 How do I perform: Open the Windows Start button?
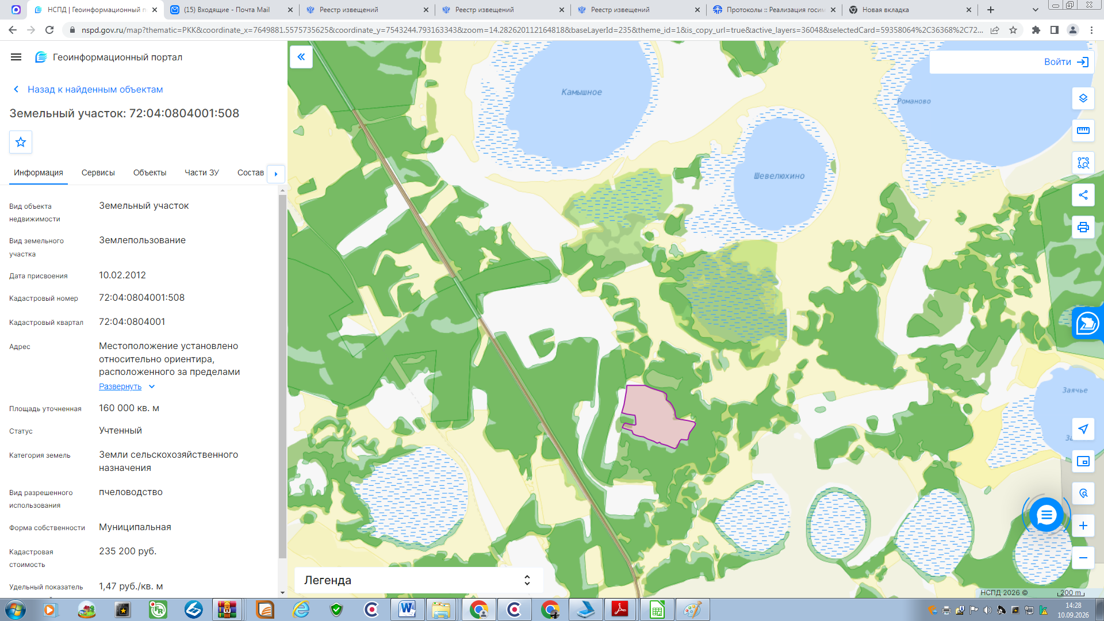pos(16,609)
